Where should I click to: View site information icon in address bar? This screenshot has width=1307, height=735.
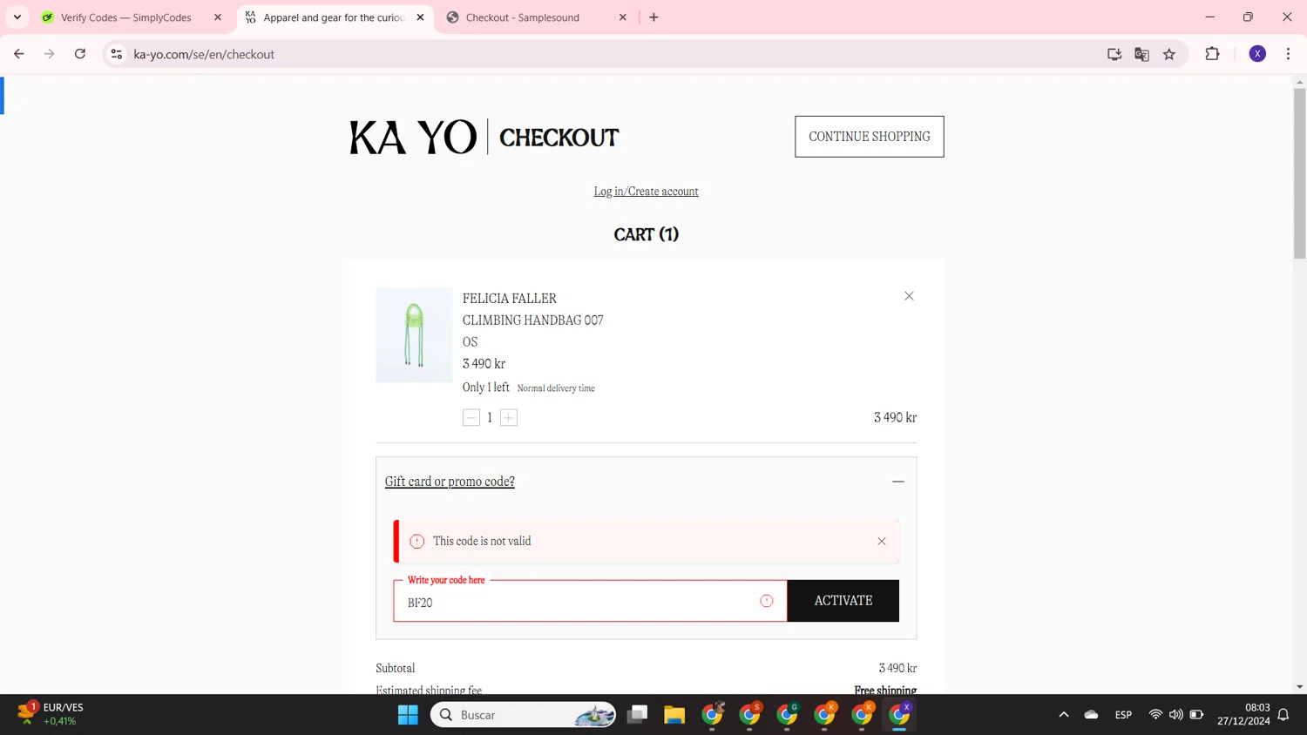coord(116,54)
